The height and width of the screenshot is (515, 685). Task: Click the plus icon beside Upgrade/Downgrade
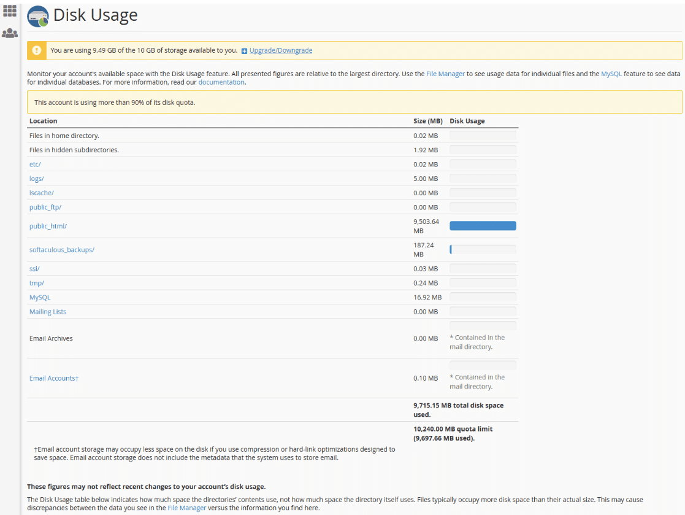(x=244, y=51)
